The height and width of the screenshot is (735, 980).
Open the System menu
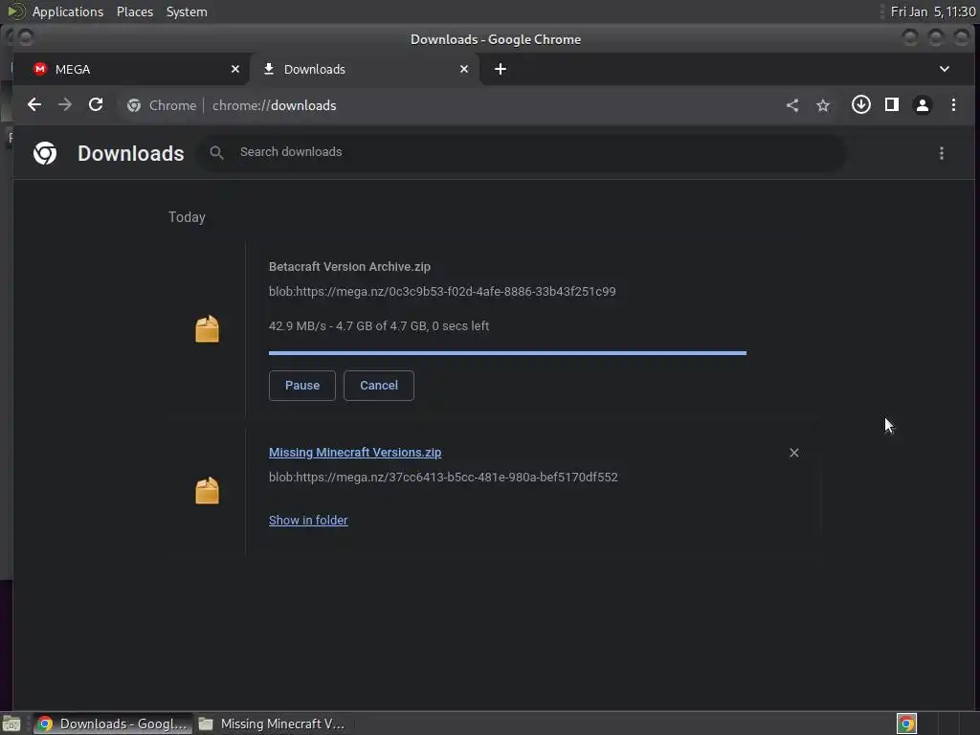187,11
